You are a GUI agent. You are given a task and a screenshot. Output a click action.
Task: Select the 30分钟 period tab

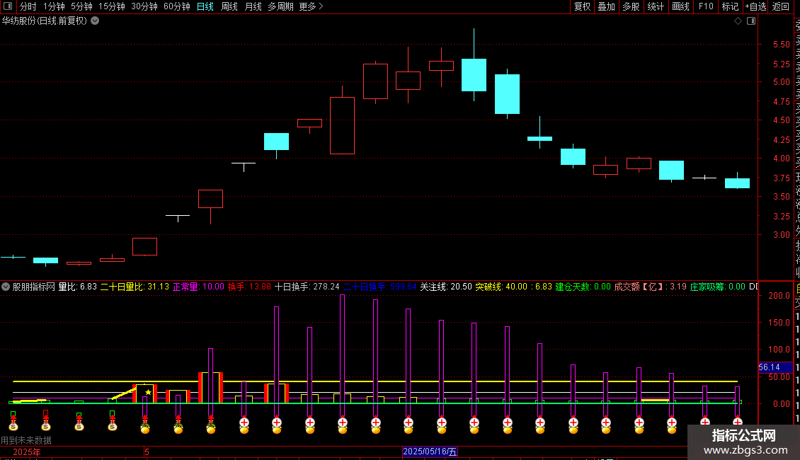pos(144,6)
